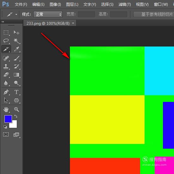This screenshot has height=174, width=174.
Task: Reset default foreground and background colors
Action: [5, 127]
